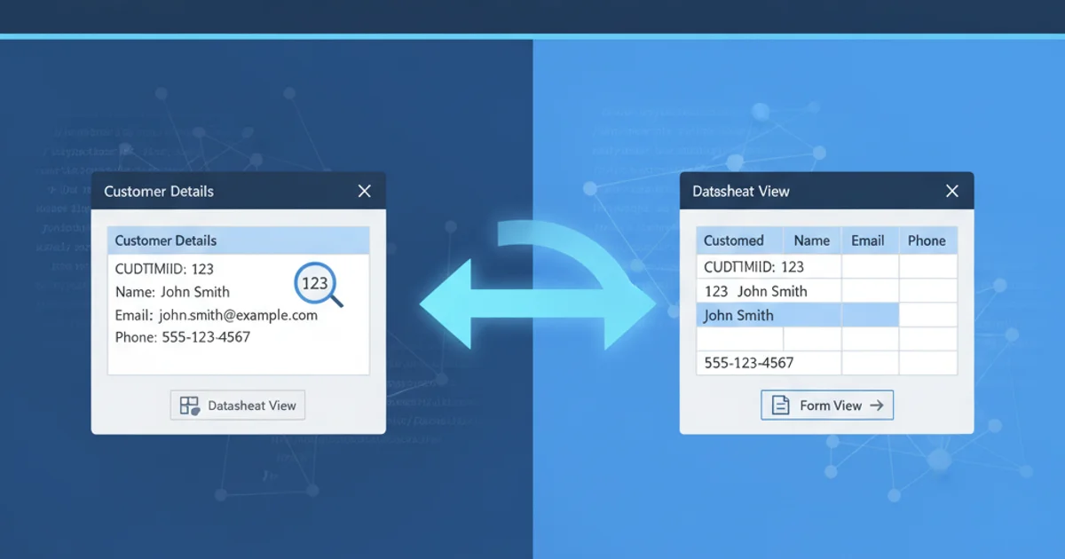Sort by the Customed column header
This screenshot has height=559, width=1065.
734,240
